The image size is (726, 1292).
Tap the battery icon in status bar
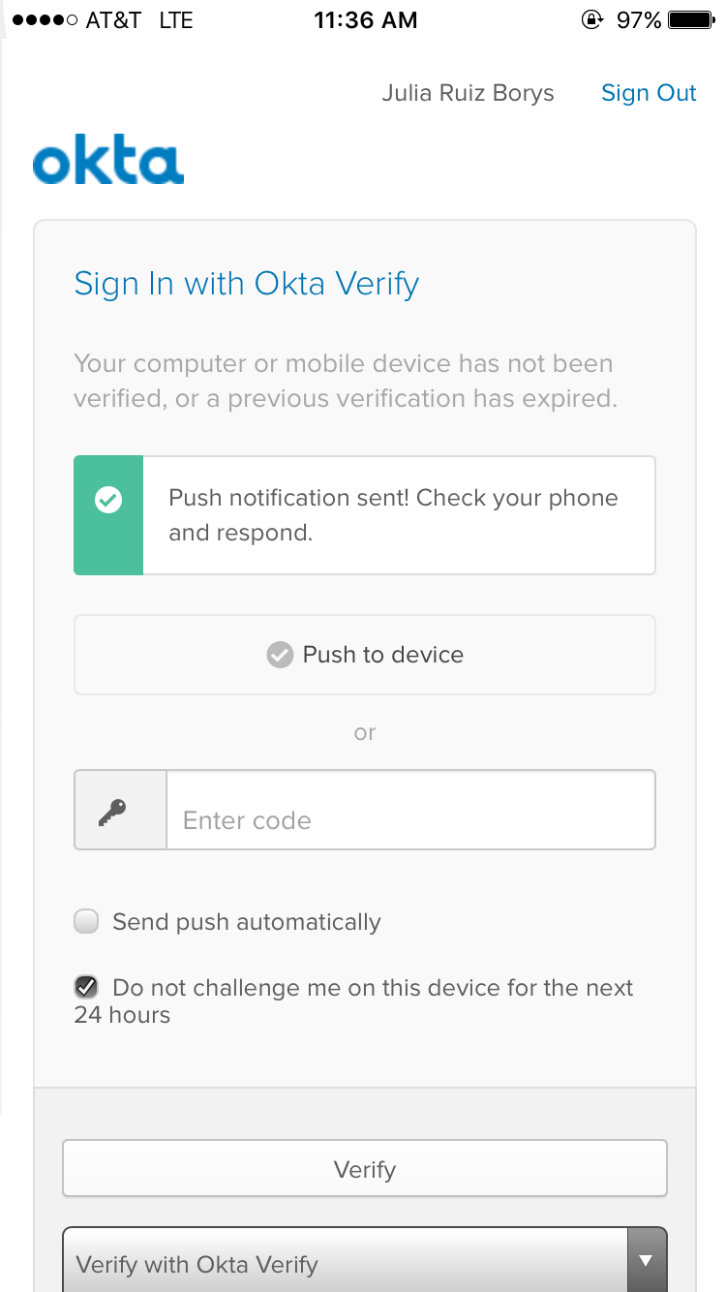point(691,20)
